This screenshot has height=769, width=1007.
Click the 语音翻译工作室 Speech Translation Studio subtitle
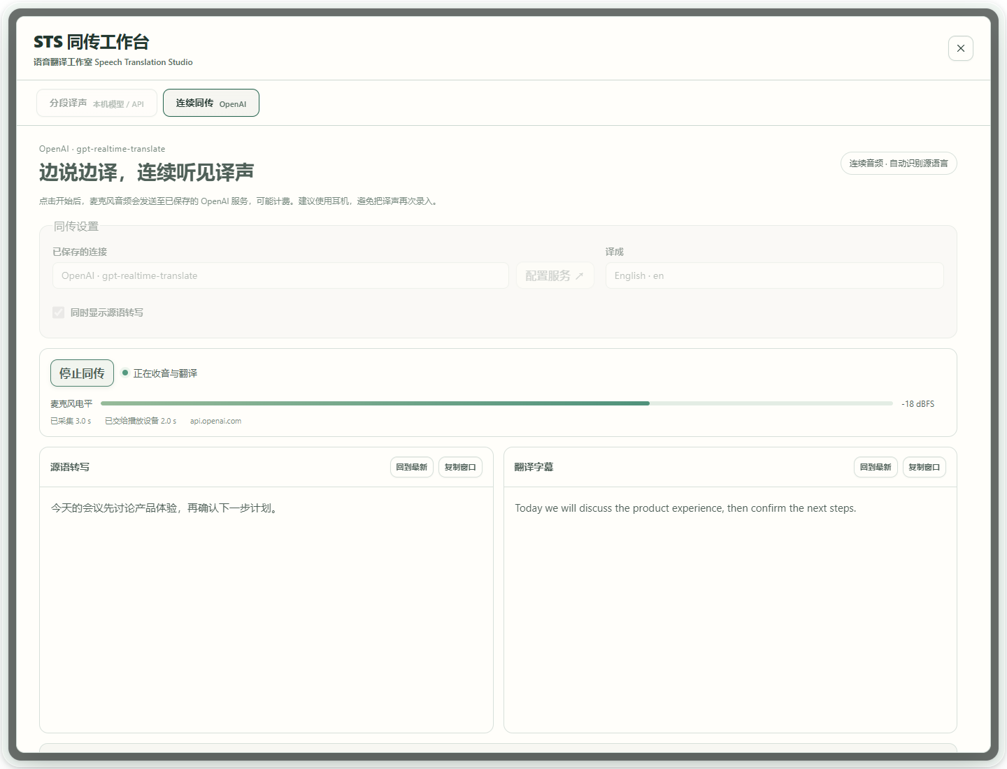(113, 62)
